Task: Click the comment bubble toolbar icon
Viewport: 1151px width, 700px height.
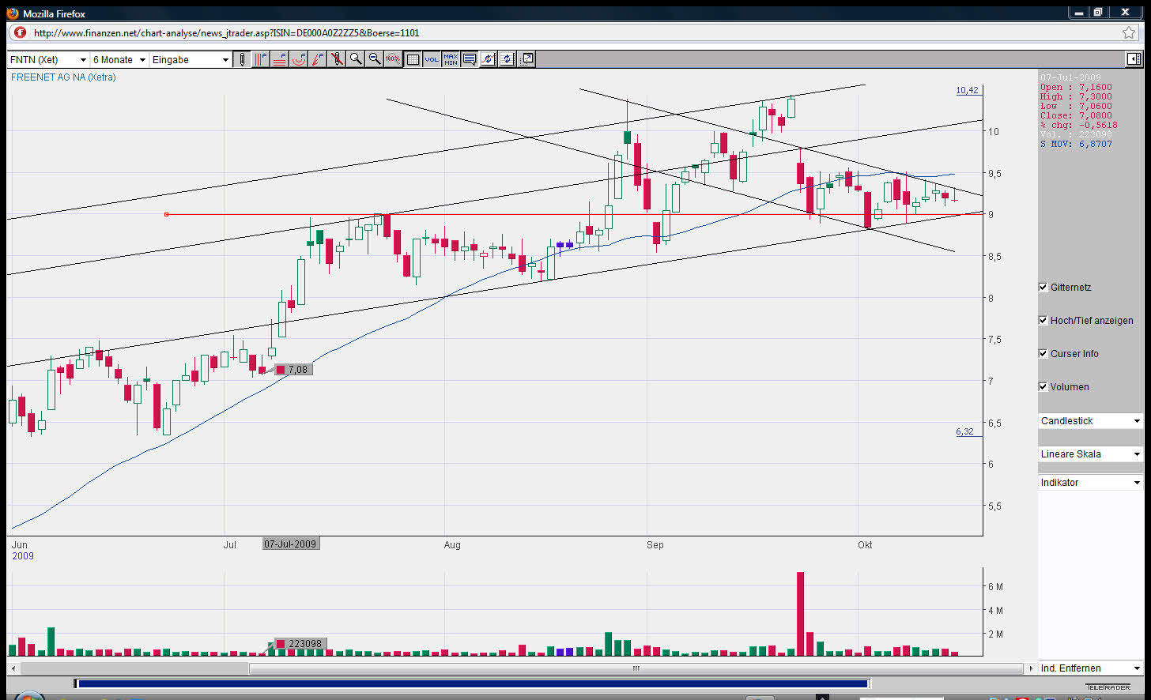Action: click(470, 59)
